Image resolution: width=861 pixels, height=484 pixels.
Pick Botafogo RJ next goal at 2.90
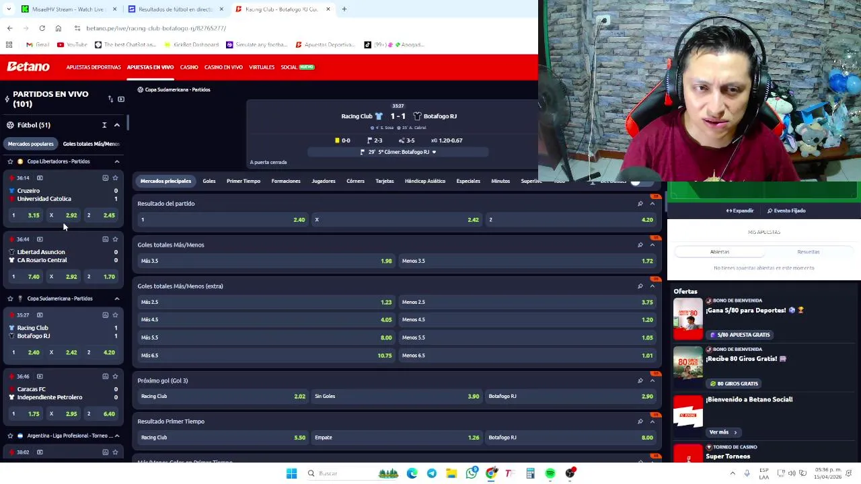[x=570, y=397]
